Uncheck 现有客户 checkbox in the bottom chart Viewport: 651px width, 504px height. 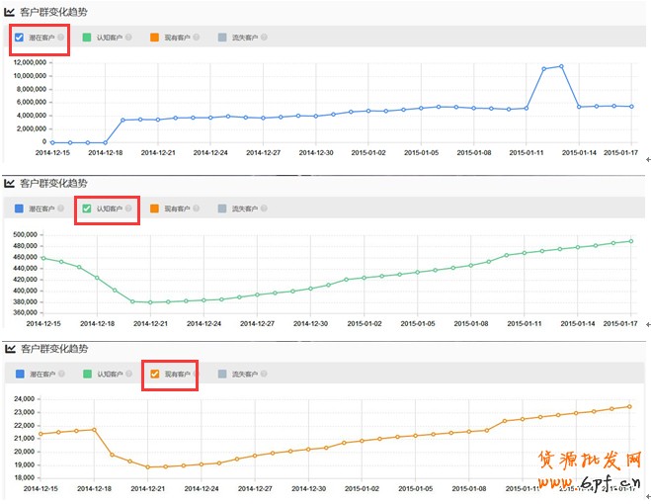click(x=154, y=375)
